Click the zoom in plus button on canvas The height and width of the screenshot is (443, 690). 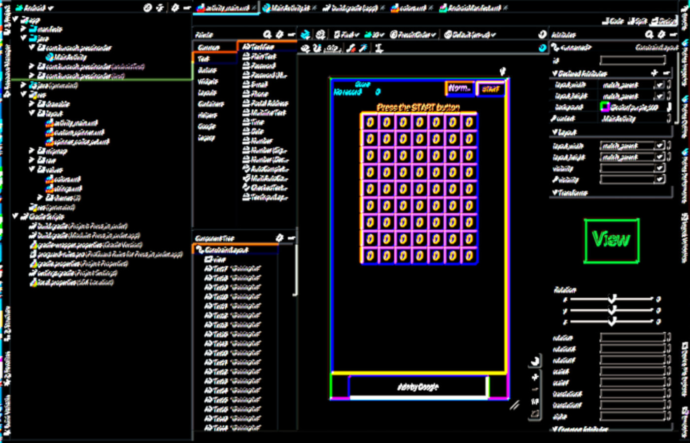(535, 378)
